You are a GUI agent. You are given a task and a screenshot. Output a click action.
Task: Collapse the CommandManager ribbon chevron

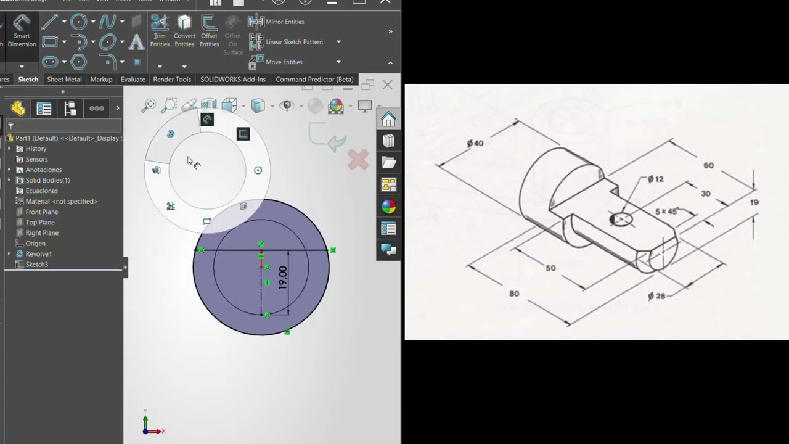(390, 63)
